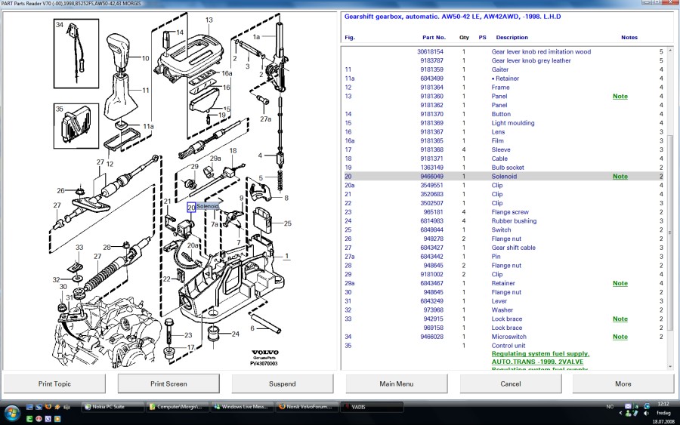The width and height of the screenshot is (680, 425).
Task: Select the 'Gear lever knob red imitation wood' row
Action: pos(503,51)
